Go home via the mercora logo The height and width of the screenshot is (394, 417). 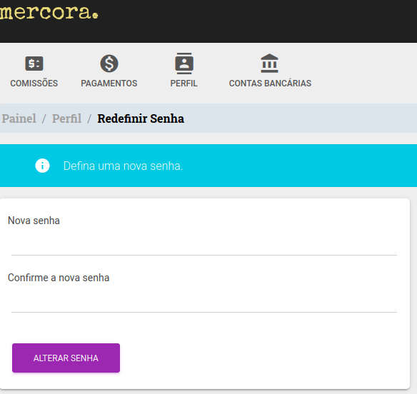tap(49, 12)
